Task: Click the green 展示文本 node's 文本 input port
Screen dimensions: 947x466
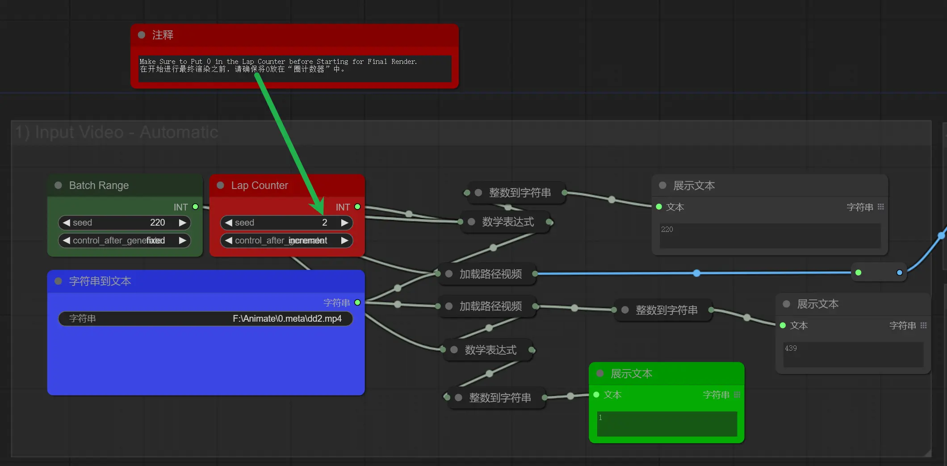Action: click(596, 395)
